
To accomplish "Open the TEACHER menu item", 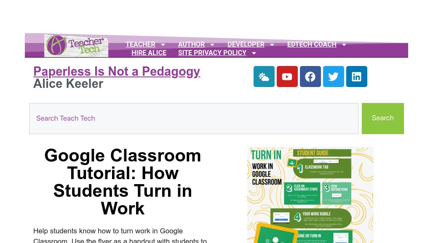I will pyautogui.click(x=140, y=45).
